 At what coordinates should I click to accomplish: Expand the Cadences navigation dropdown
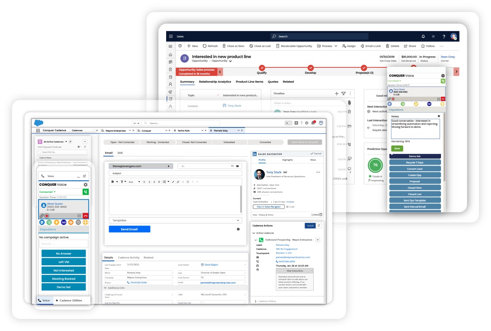click(x=96, y=130)
